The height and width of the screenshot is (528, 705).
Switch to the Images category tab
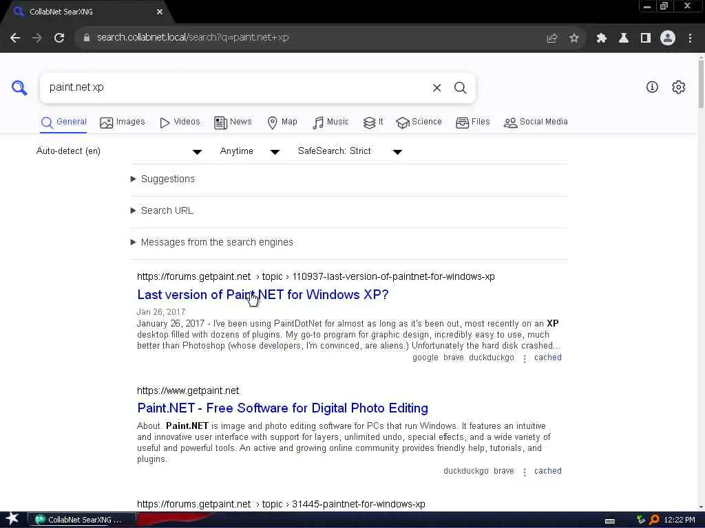click(123, 122)
